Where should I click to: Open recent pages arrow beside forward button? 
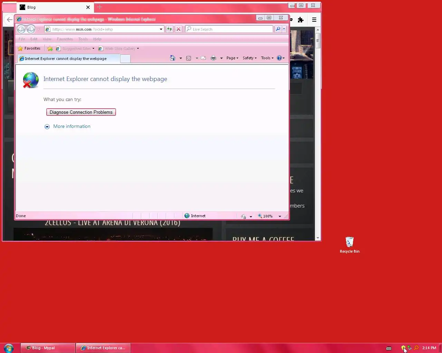(38, 29)
